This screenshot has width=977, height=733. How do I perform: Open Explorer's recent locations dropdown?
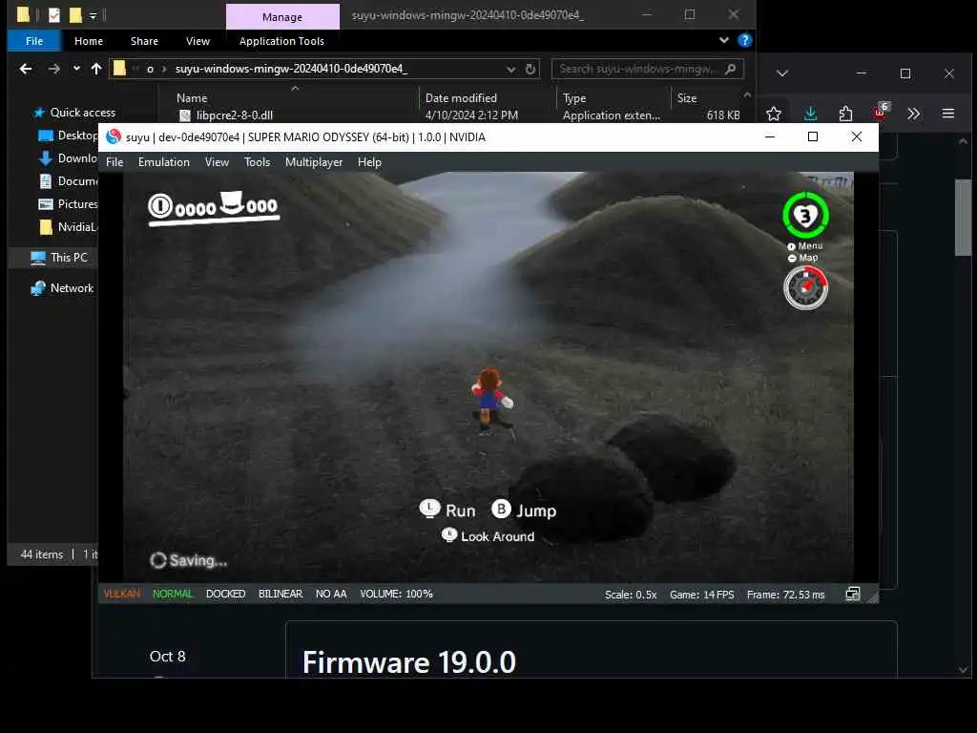click(x=76, y=69)
